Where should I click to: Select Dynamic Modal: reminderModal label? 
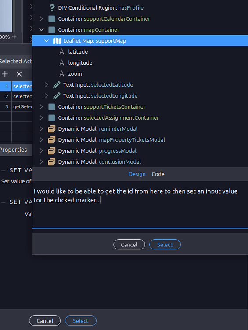[x=97, y=129]
